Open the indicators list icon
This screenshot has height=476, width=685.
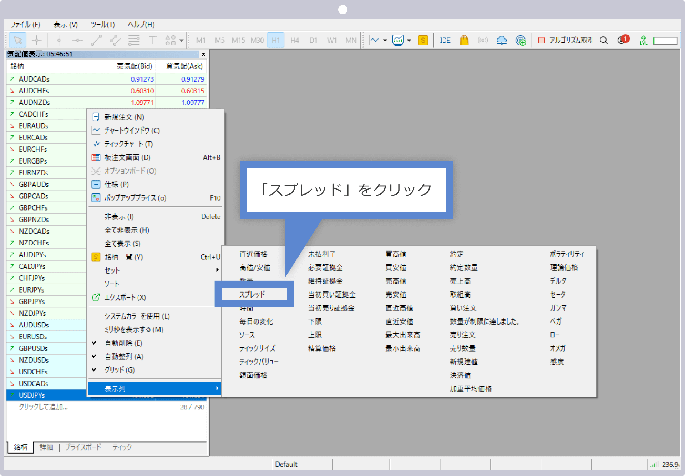click(398, 40)
